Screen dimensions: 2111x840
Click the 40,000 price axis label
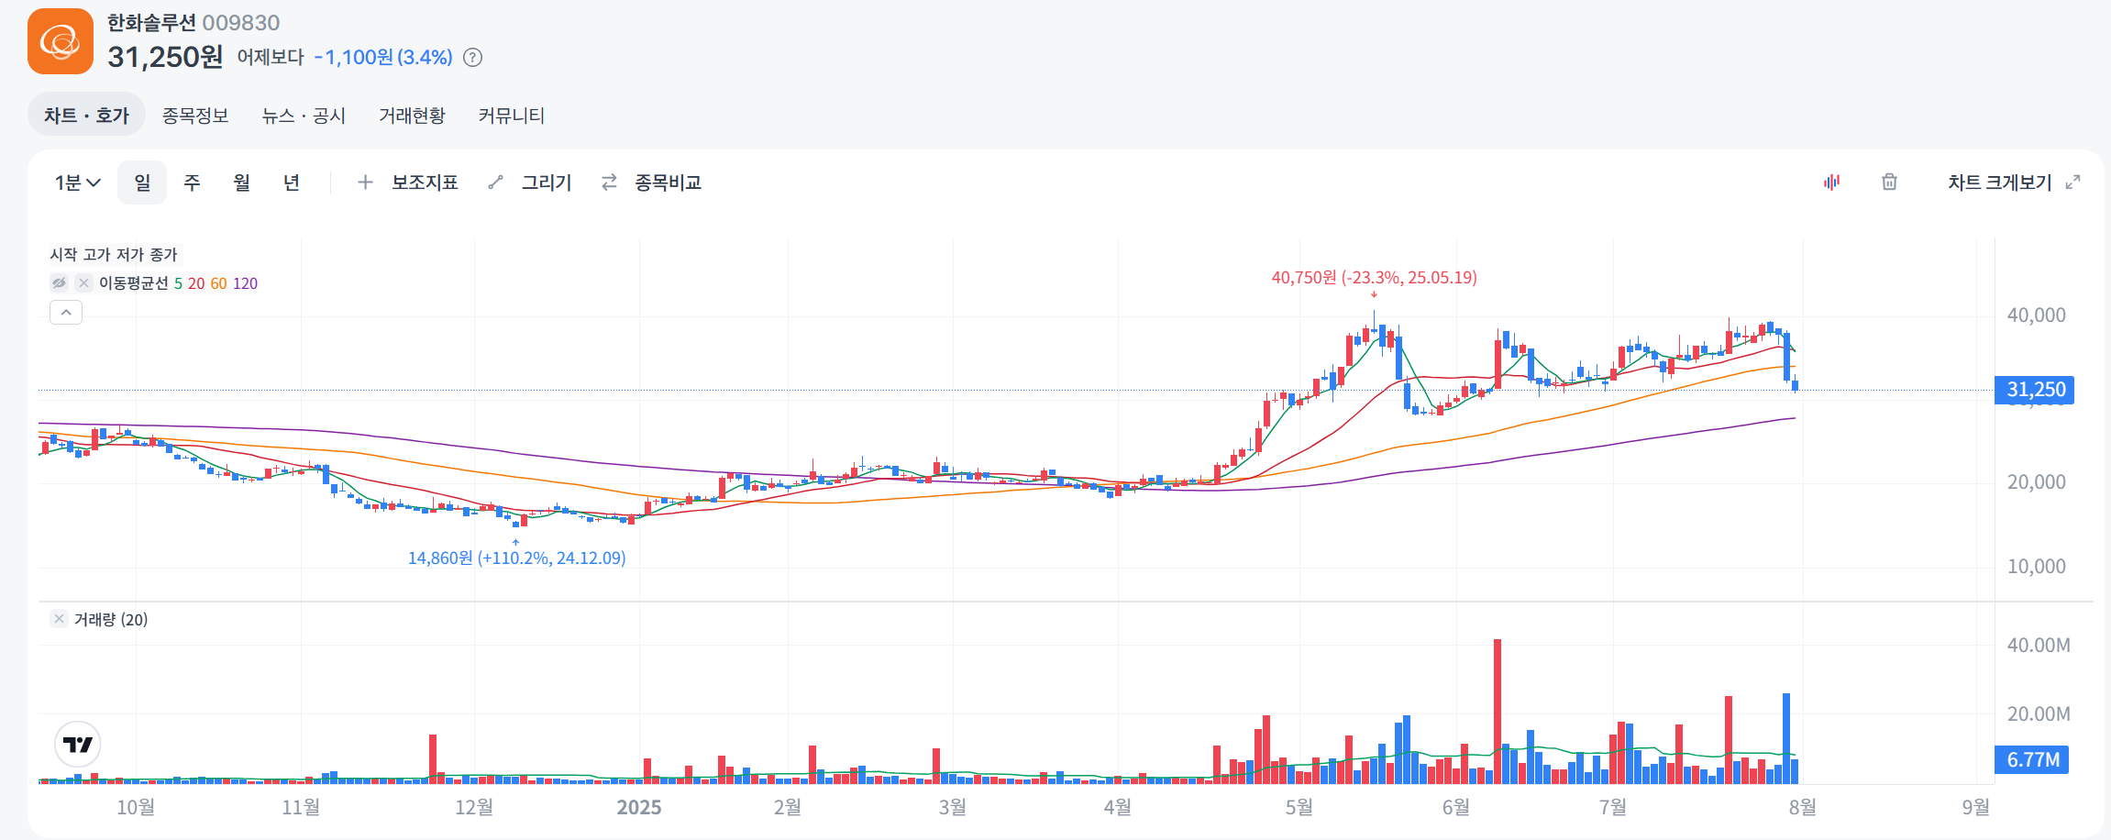pos(2036,315)
